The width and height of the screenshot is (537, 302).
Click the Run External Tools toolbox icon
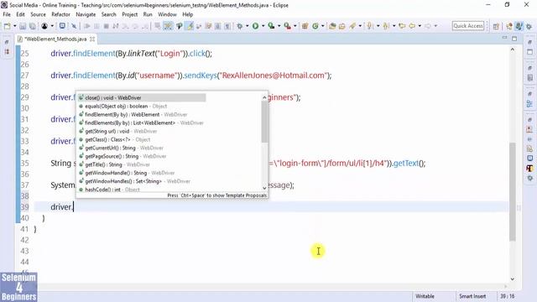click(x=288, y=26)
